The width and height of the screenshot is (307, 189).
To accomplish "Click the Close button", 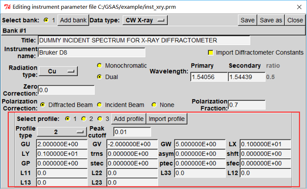I will coord(295,20).
